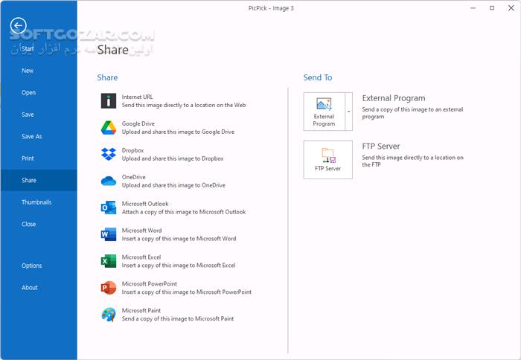Maximize the PicPick window

tap(492, 8)
